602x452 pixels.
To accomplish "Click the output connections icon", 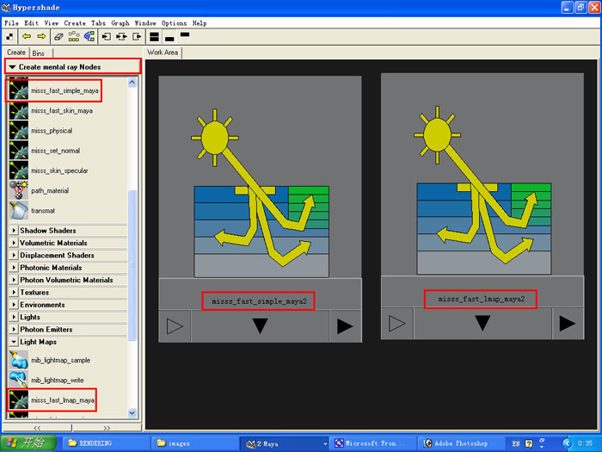I will 137,36.
